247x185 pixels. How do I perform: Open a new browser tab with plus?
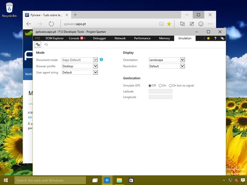75,15
